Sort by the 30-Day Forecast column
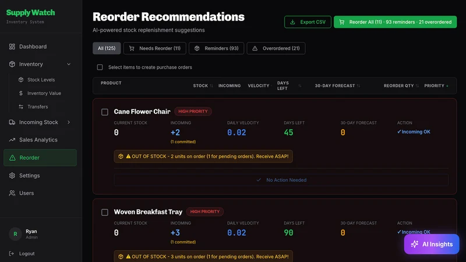Image resolution: width=466 pixels, height=262 pixels. pos(337,86)
